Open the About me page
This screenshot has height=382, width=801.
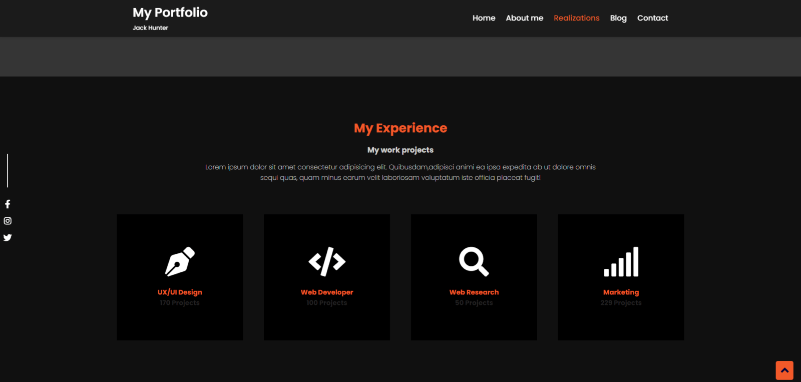(524, 18)
